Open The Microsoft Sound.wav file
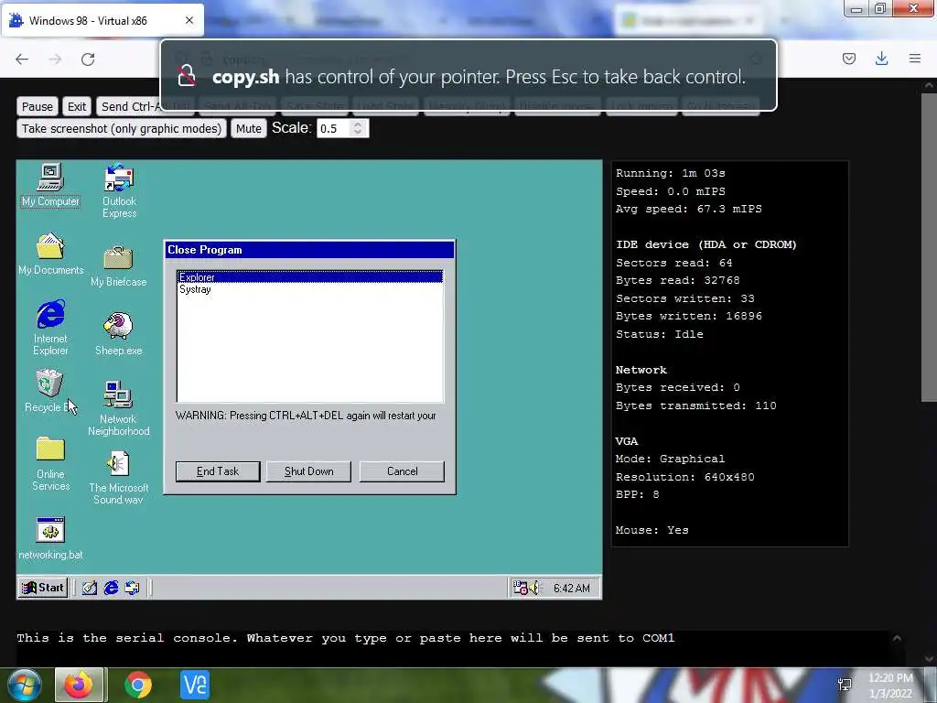 click(118, 478)
